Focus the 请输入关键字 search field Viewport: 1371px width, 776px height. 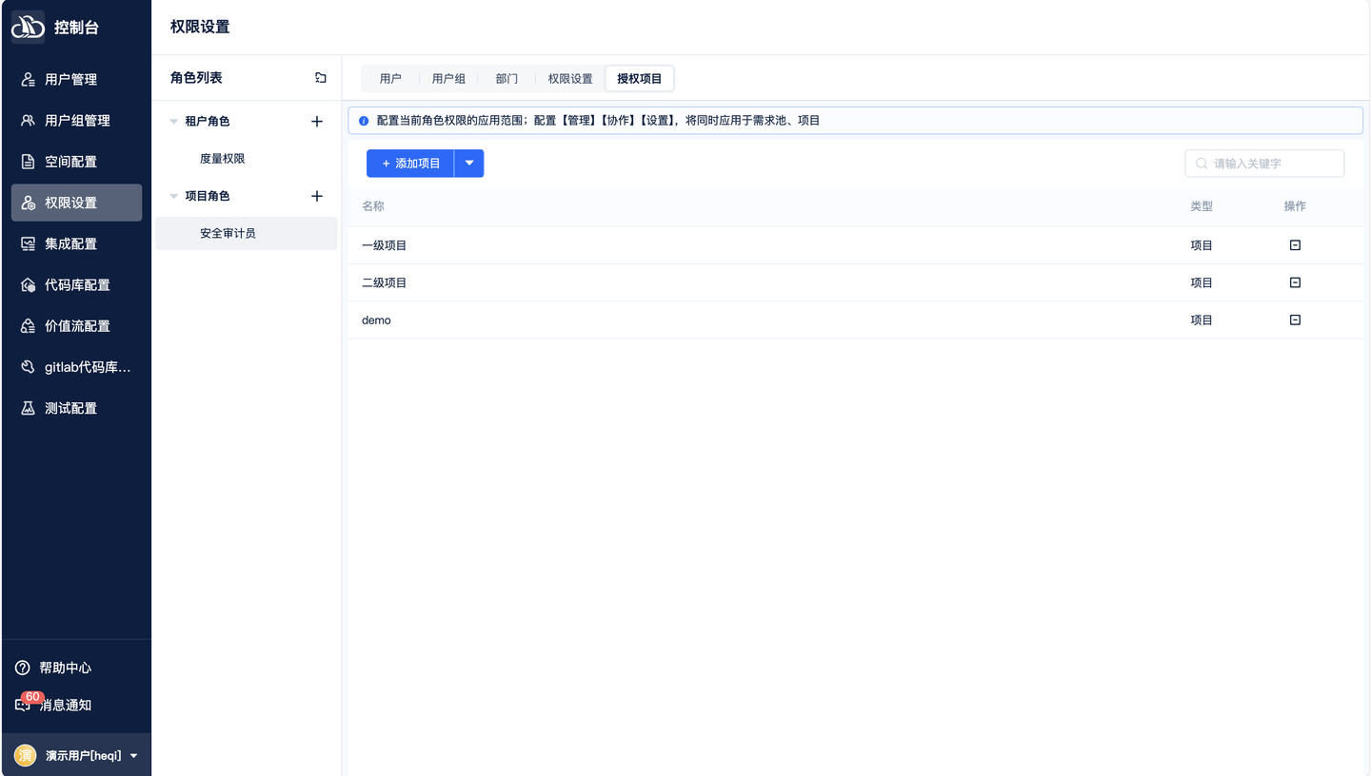1264,164
